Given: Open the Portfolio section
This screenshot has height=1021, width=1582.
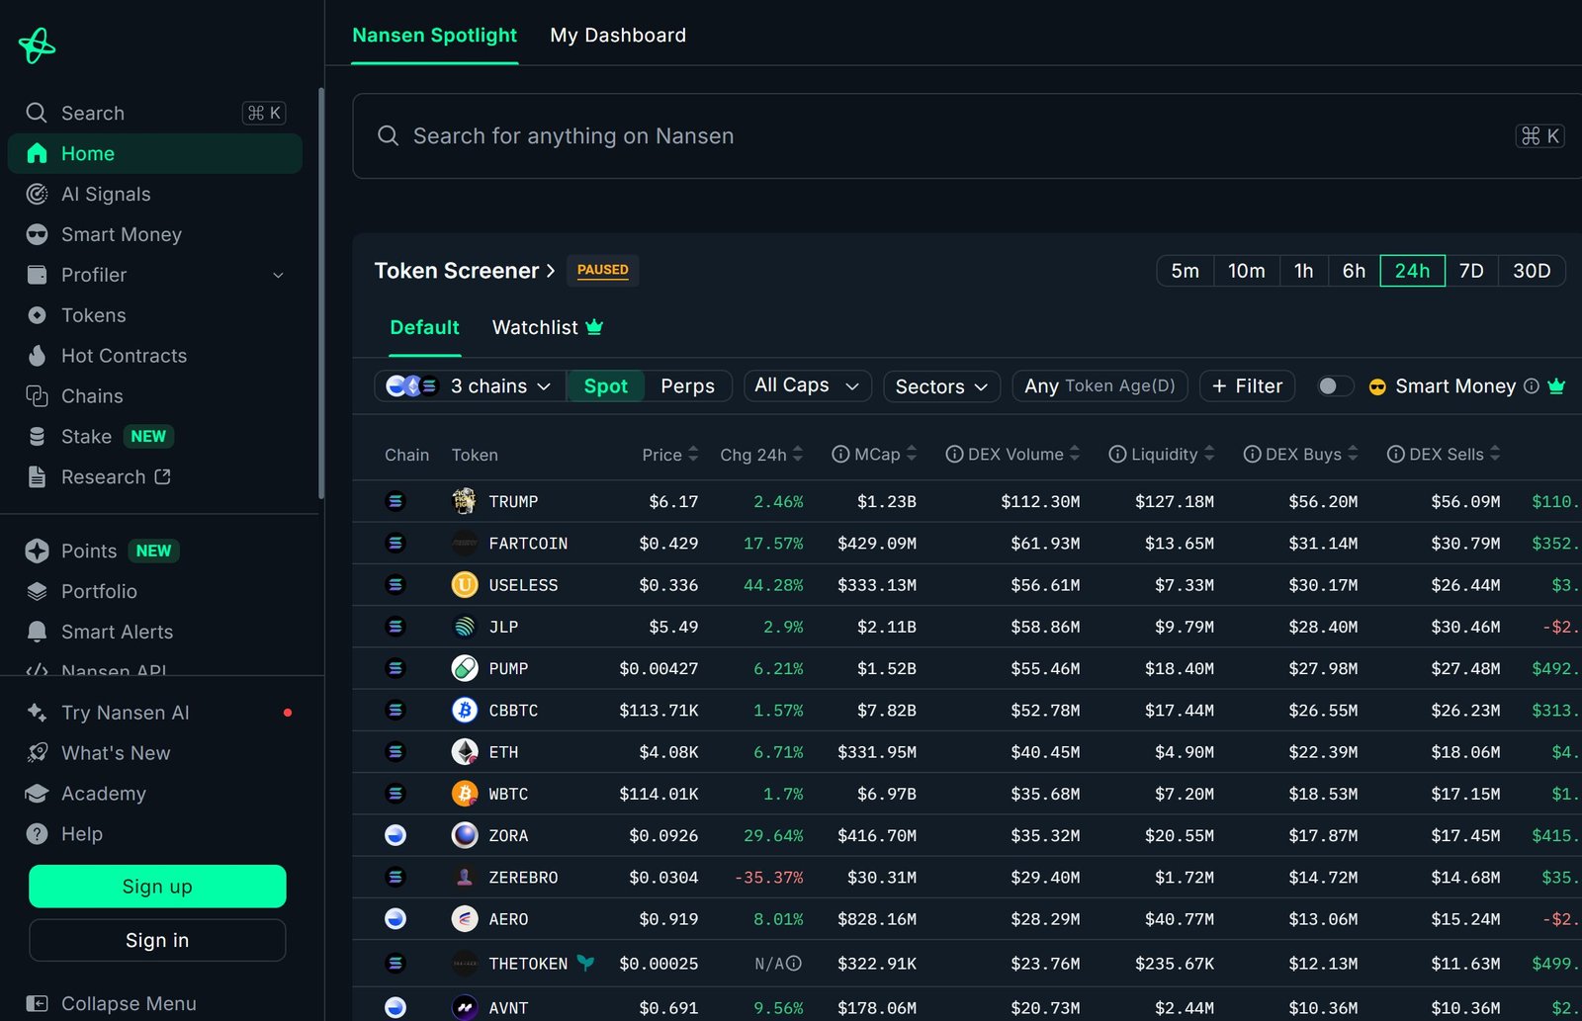Looking at the screenshot, I should click(x=99, y=591).
